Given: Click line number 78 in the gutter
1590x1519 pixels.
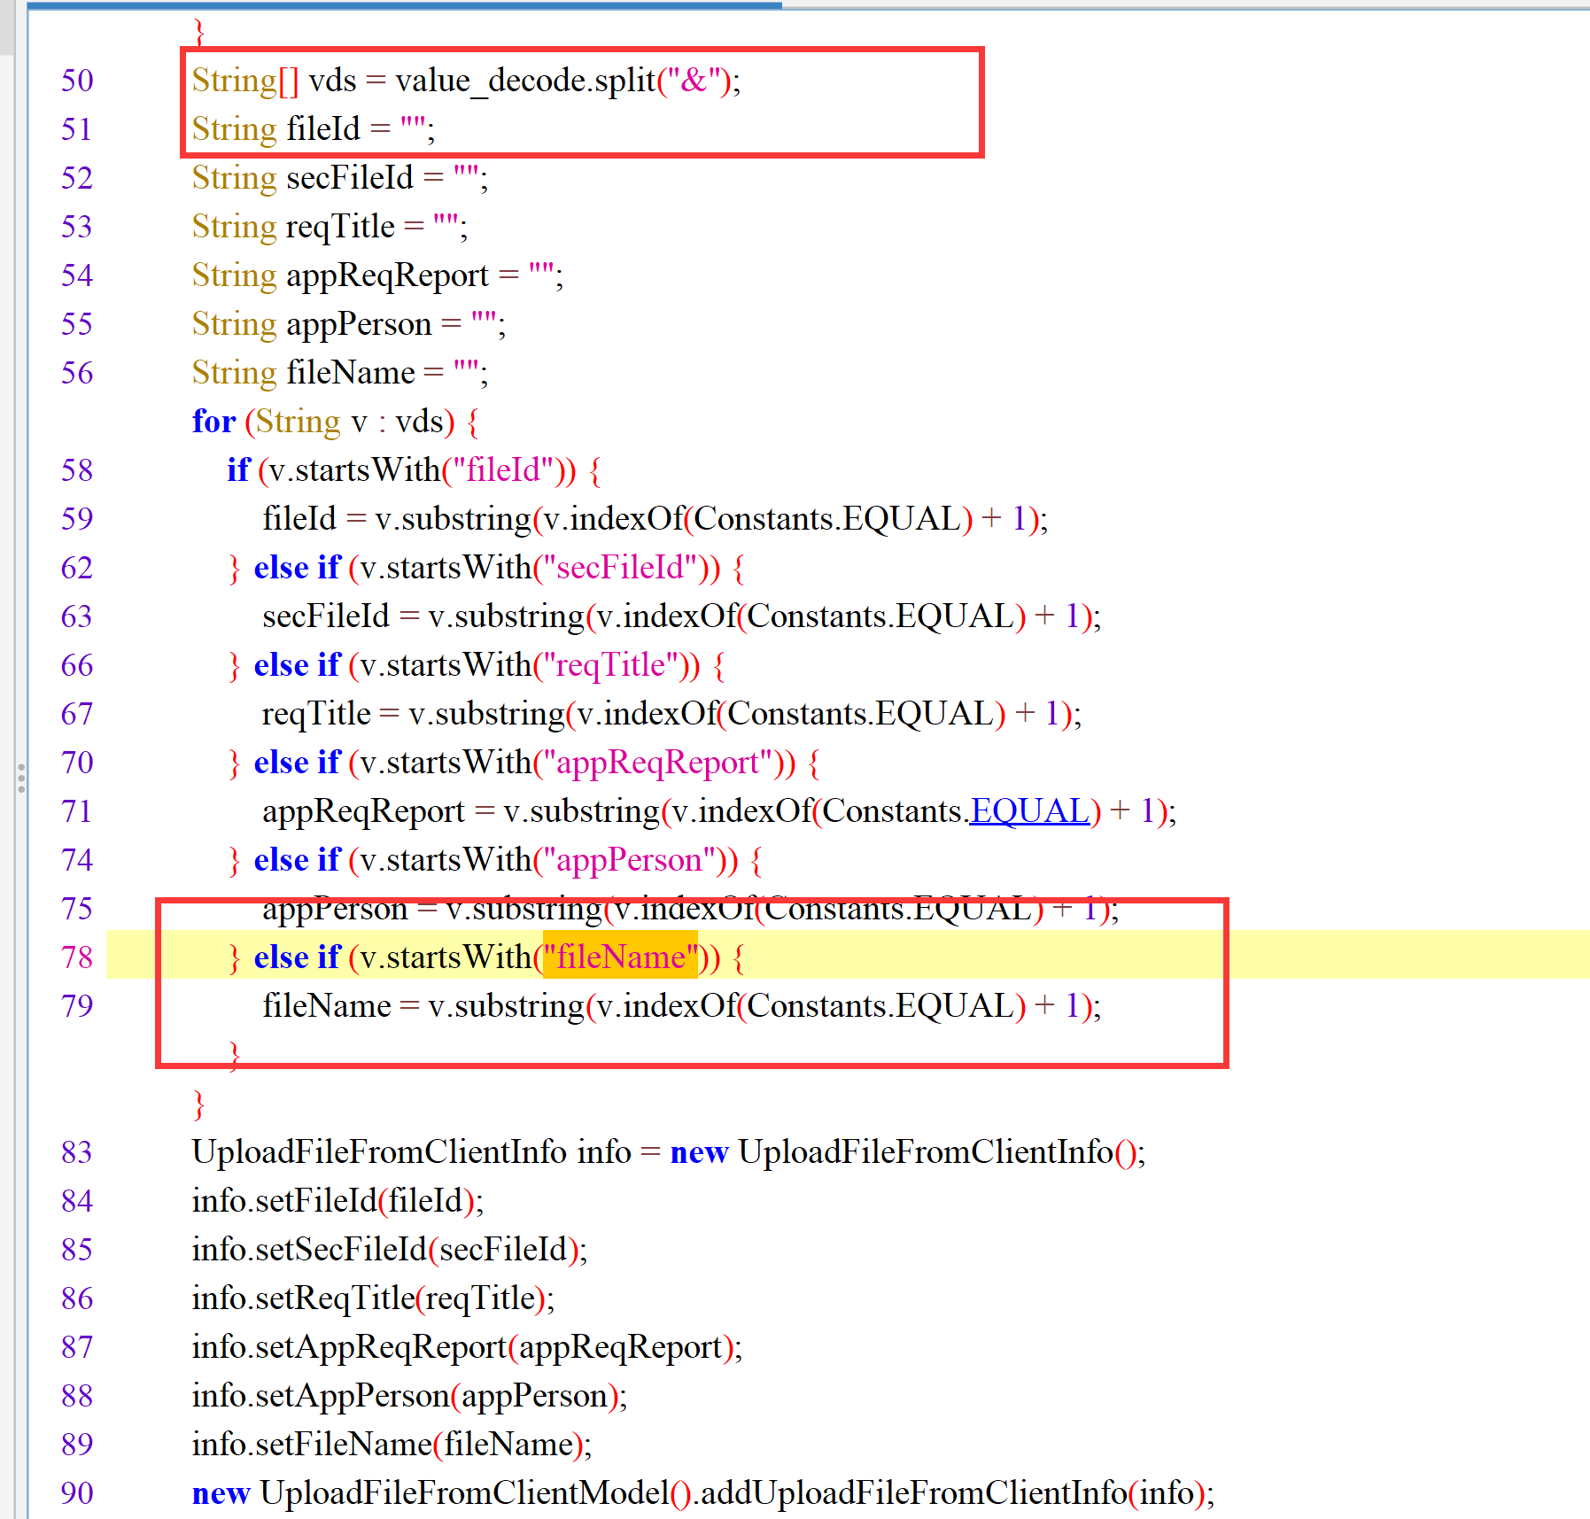Looking at the screenshot, I should pos(77,957).
